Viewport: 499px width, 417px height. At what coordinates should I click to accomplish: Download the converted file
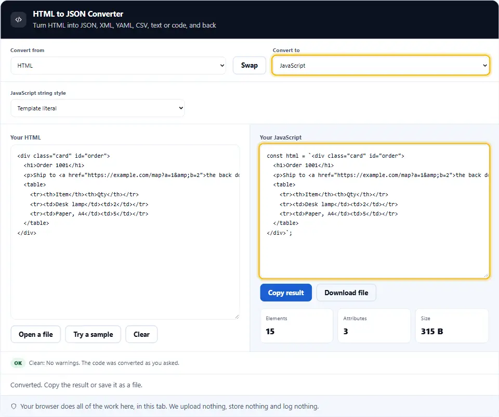tap(346, 293)
